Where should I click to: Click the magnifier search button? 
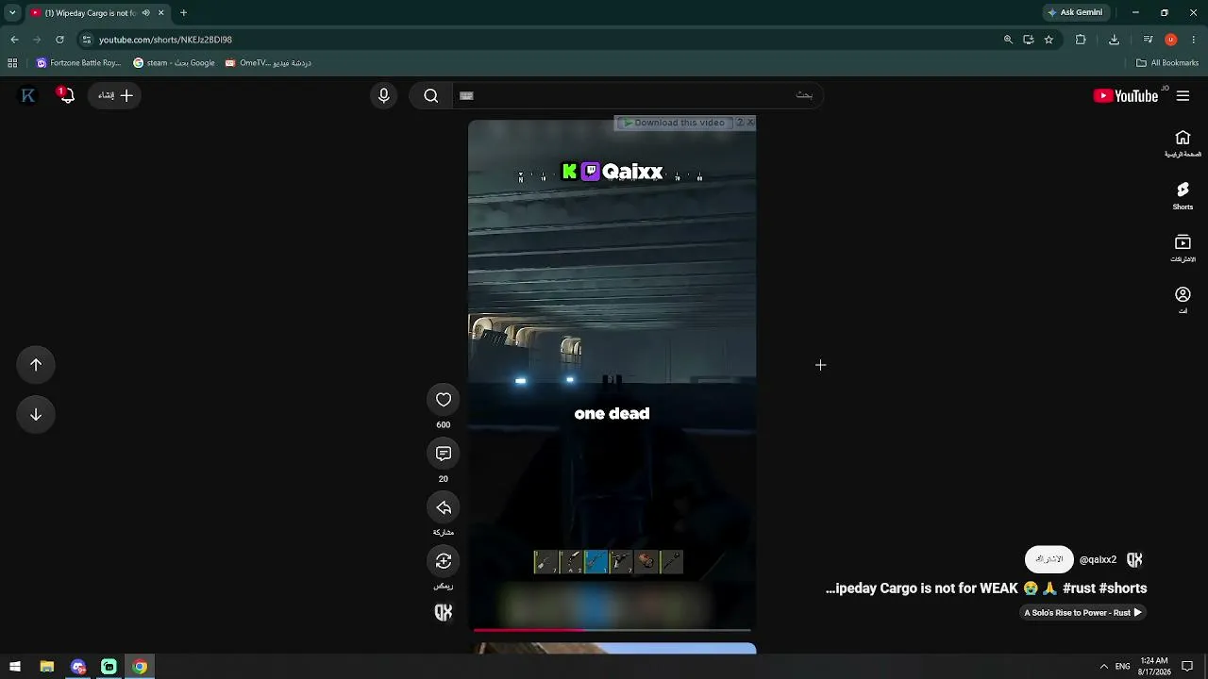431,95
